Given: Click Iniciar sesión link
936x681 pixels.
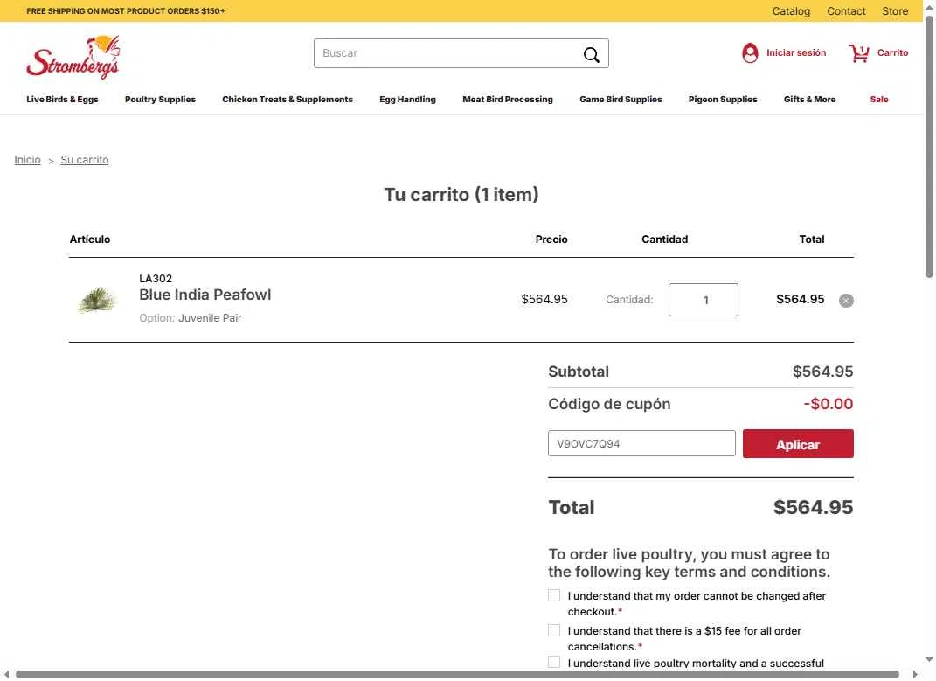Looking at the screenshot, I should click(x=795, y=53).
